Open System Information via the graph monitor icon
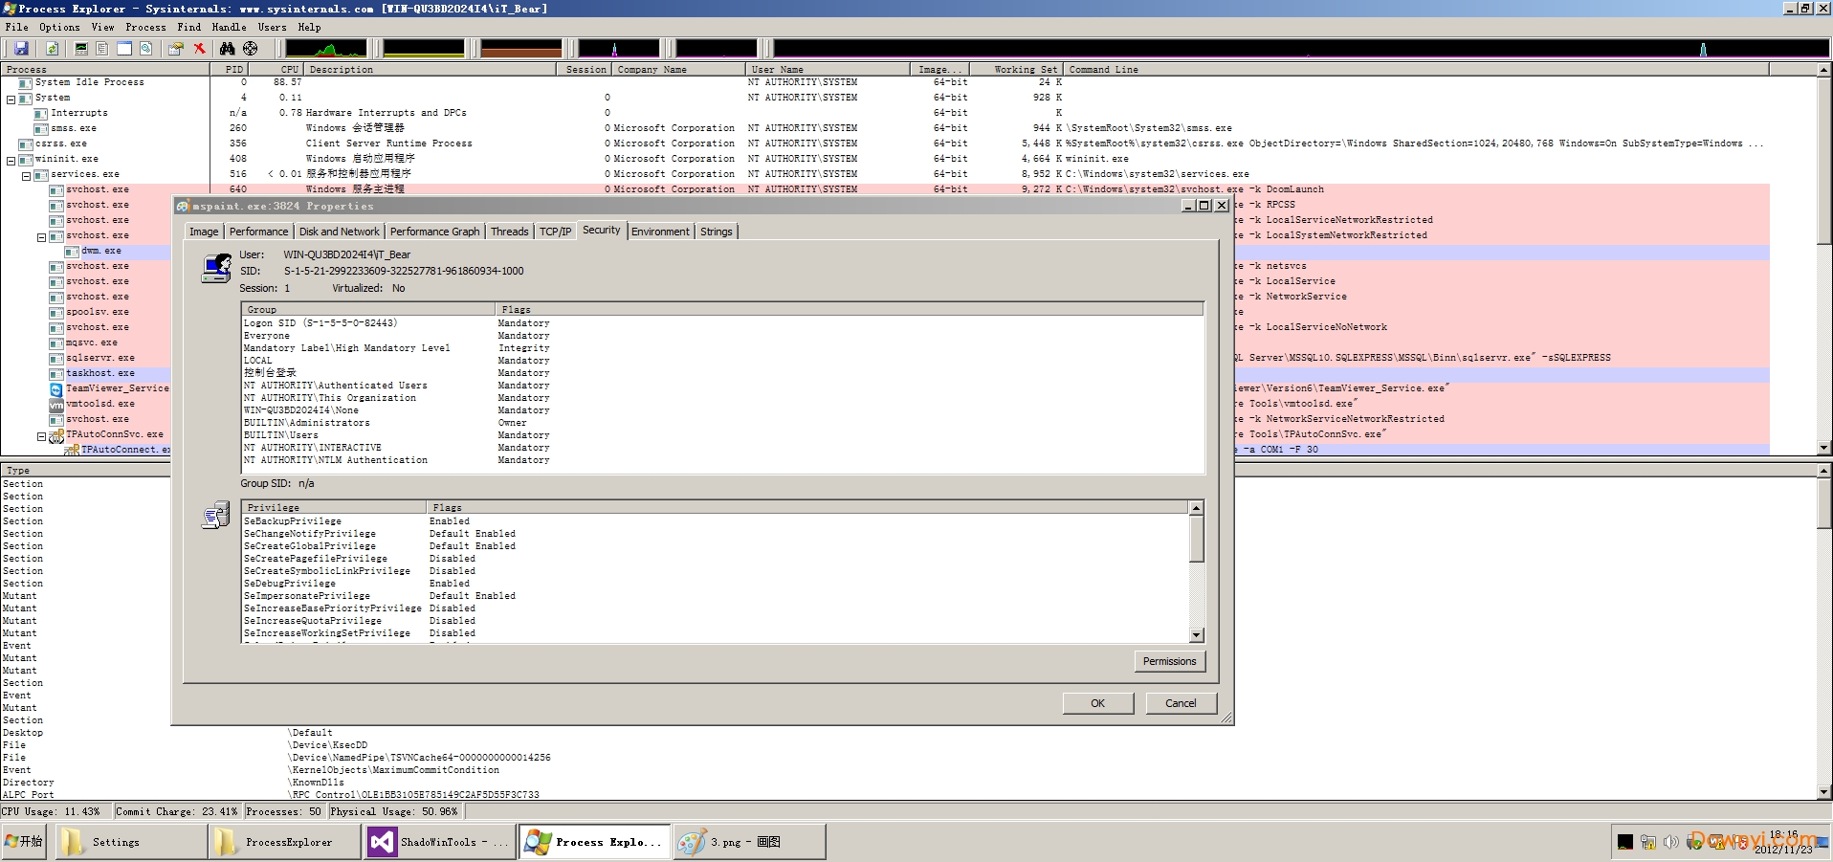1833x862 pixels. (x=81, y=48)
